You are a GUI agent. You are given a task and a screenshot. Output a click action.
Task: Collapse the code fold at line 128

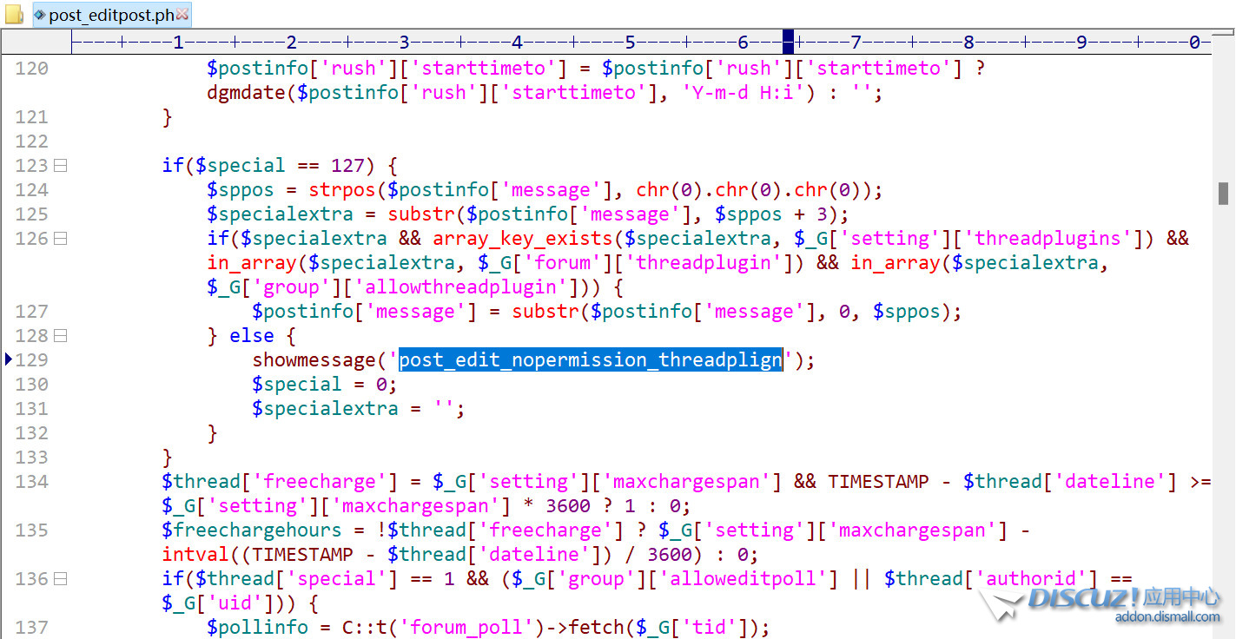point(60,335)
